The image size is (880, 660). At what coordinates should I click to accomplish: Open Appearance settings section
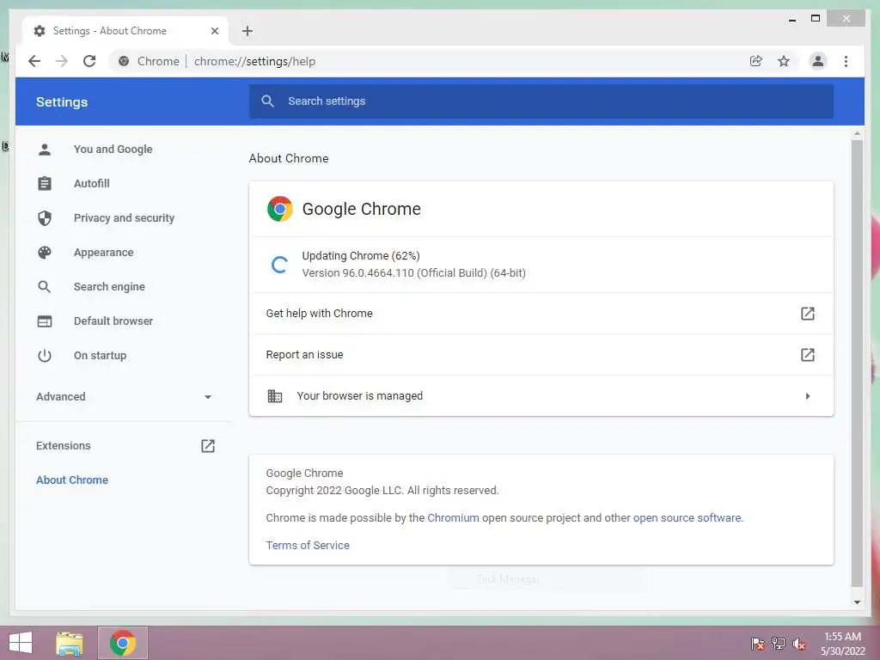[104, 252]
